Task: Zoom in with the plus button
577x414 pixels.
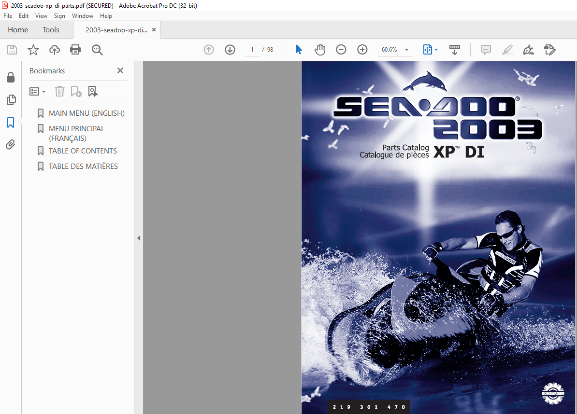Action: (362, 50)
